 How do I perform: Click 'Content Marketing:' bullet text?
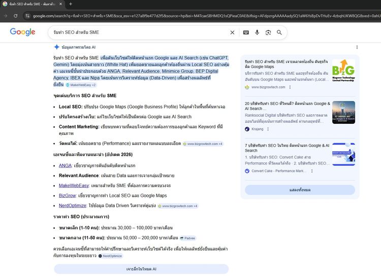pos(79,127)
